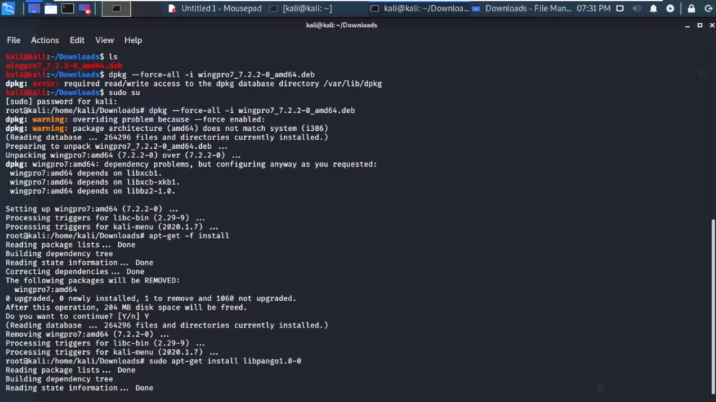Click the power manager lightning icon
The height and width of the screenshot is (402, 716).
(x=670, y=8)
